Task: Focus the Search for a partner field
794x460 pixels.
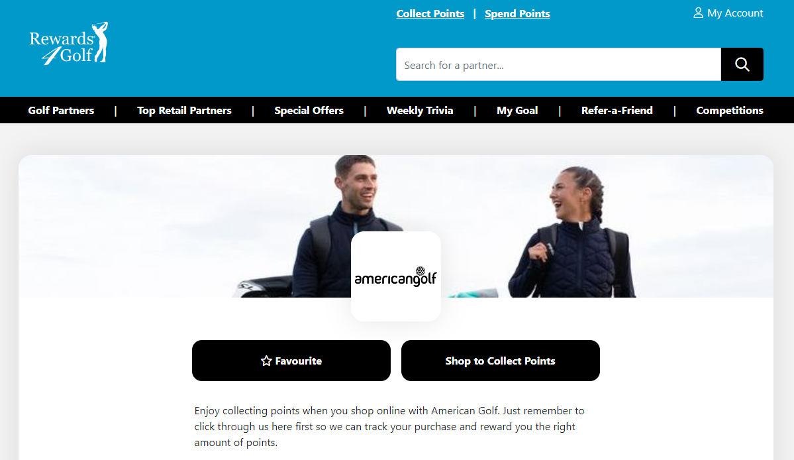Action: (558, 64)
